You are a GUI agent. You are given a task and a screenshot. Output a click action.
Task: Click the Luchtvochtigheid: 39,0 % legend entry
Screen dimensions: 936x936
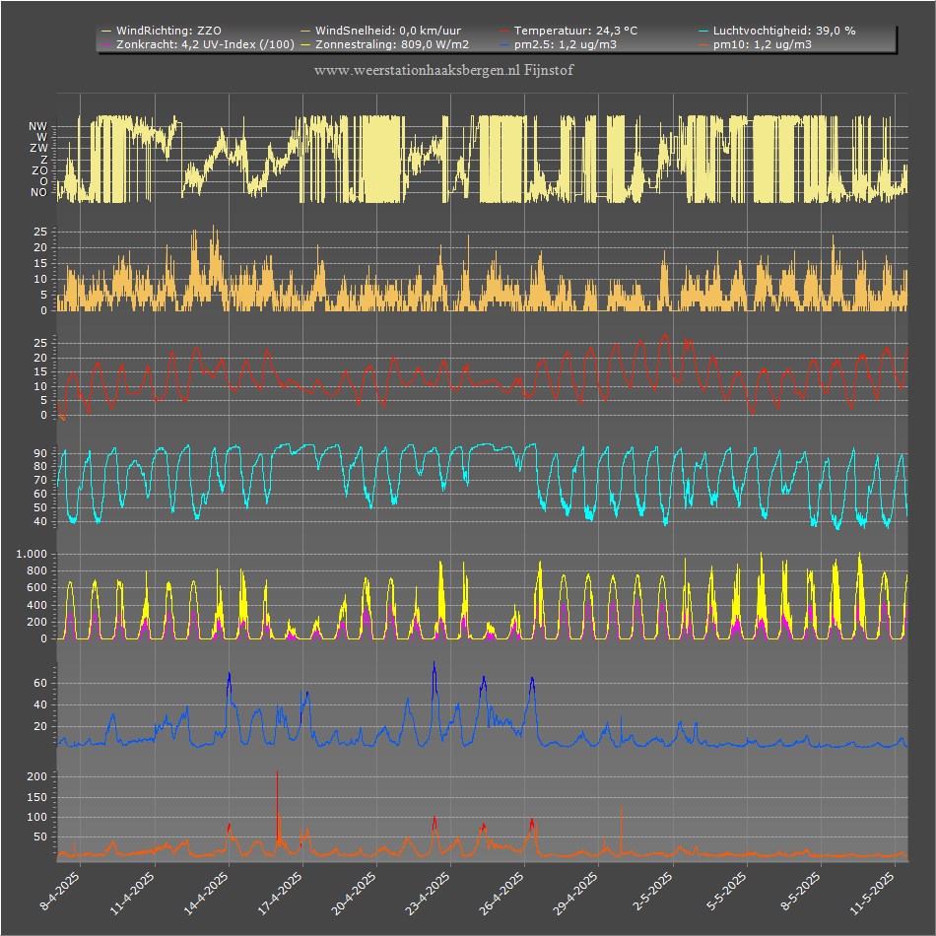777,31
